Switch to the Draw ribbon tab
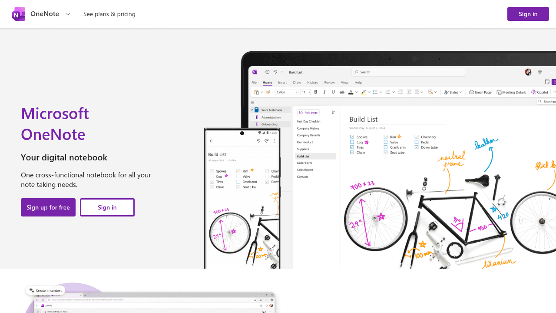Screen dimensions: 556x313 pos(297,83)
